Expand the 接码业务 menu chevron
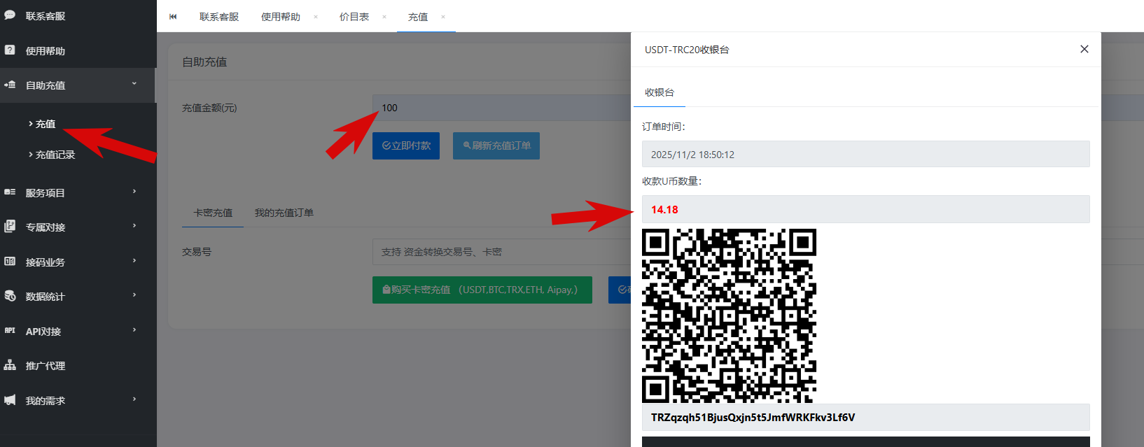Image resolution: width=1144 pixels, height=447 pixels. 134,260
